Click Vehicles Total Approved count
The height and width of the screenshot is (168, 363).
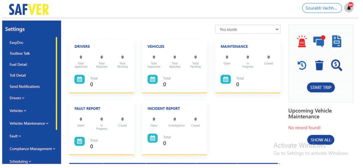click(x=154, y=57)
